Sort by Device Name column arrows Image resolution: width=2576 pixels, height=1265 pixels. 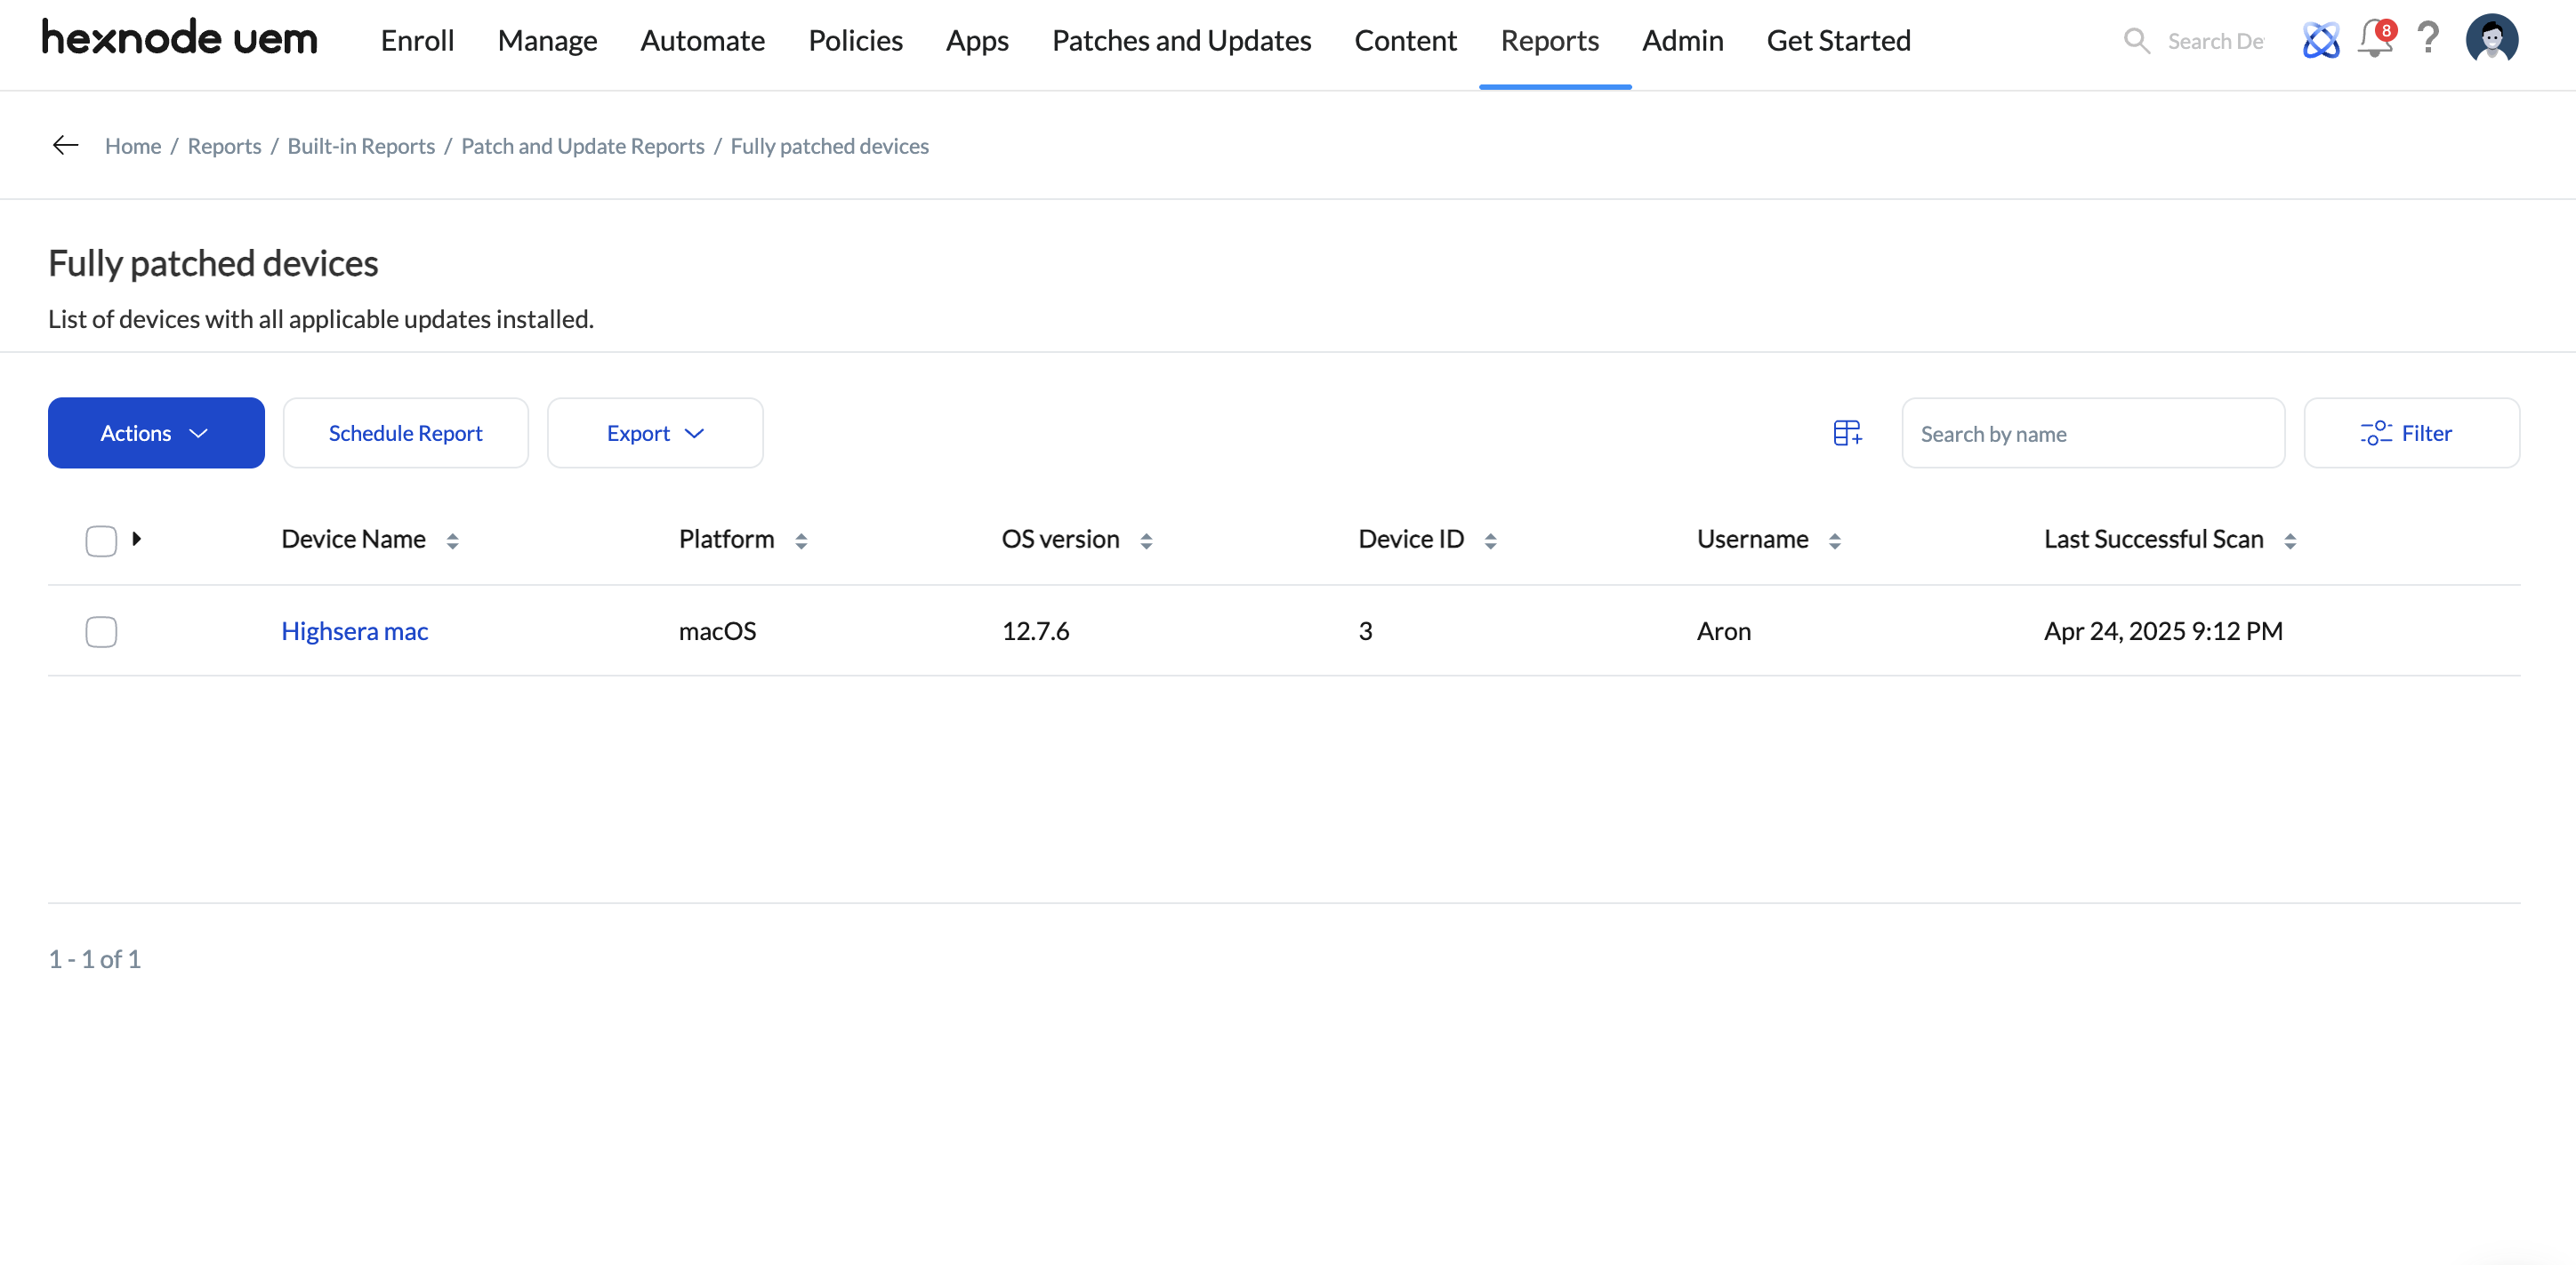point(452,540)
